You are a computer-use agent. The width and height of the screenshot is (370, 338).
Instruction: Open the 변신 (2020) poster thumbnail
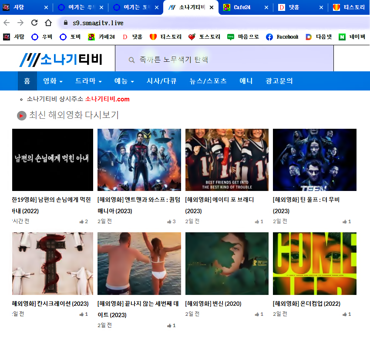point(227,264)
